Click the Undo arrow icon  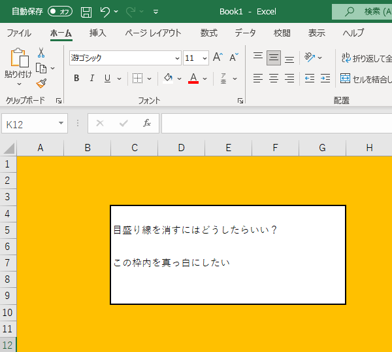[105, 12]
